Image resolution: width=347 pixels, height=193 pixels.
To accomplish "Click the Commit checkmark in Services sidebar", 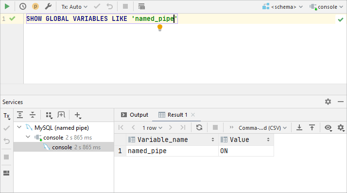I will [x=7, y=128].
